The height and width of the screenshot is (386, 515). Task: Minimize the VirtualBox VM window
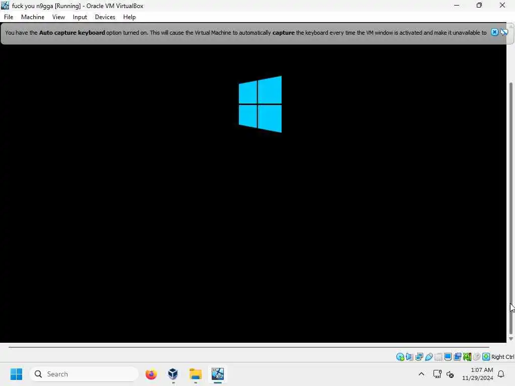tap(457, 5)
